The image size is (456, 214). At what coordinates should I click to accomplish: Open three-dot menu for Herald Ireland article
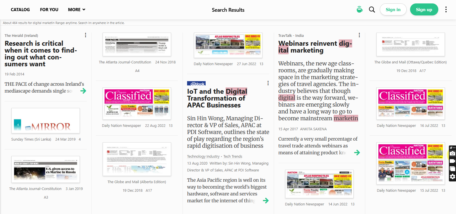[86, 35]
